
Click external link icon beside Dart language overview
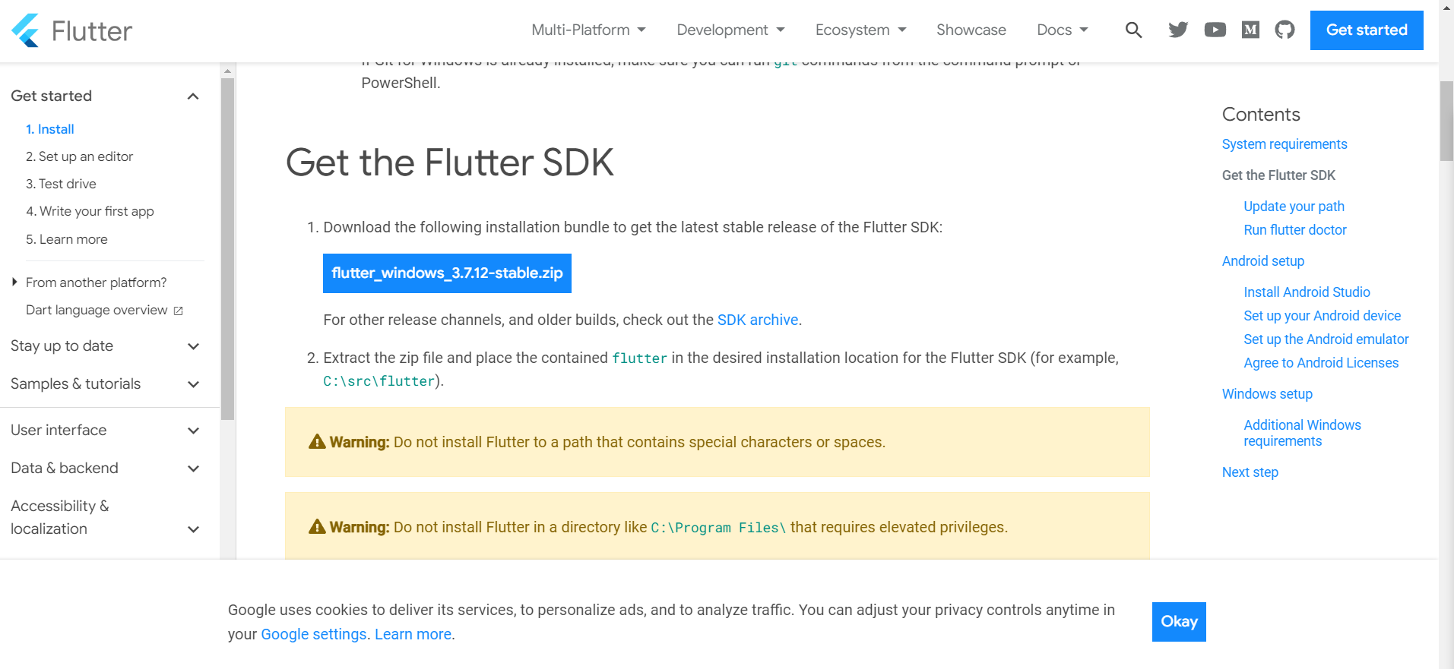tap(179, 311)
